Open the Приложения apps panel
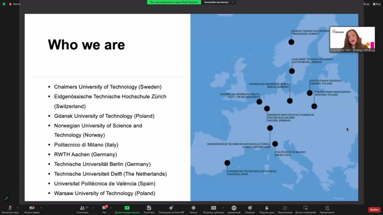The image size is (383, 215). coord(285,208)
